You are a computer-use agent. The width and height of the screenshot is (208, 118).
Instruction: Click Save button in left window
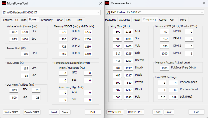click(65, 112)
